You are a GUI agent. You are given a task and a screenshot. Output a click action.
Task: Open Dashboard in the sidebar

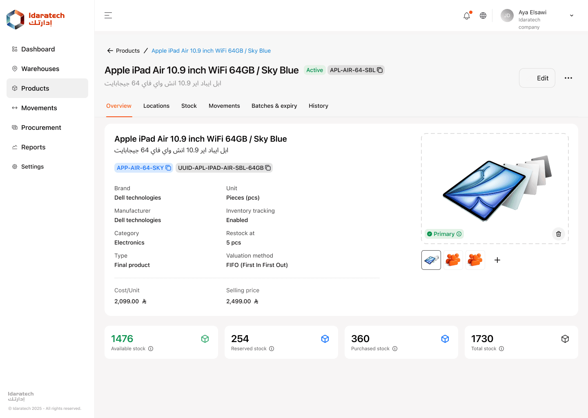47,49
